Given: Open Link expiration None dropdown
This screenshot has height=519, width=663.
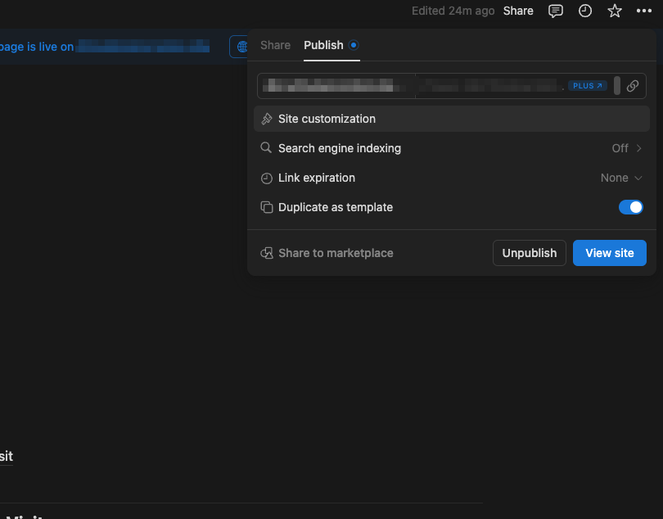Looking at the screenshot, I should click(x=621, y=178).
